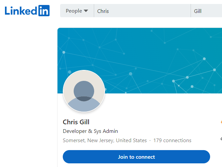Click the LinkedIn logo
The width and height of the screenshot is (222, 167).
click(27, 11)
